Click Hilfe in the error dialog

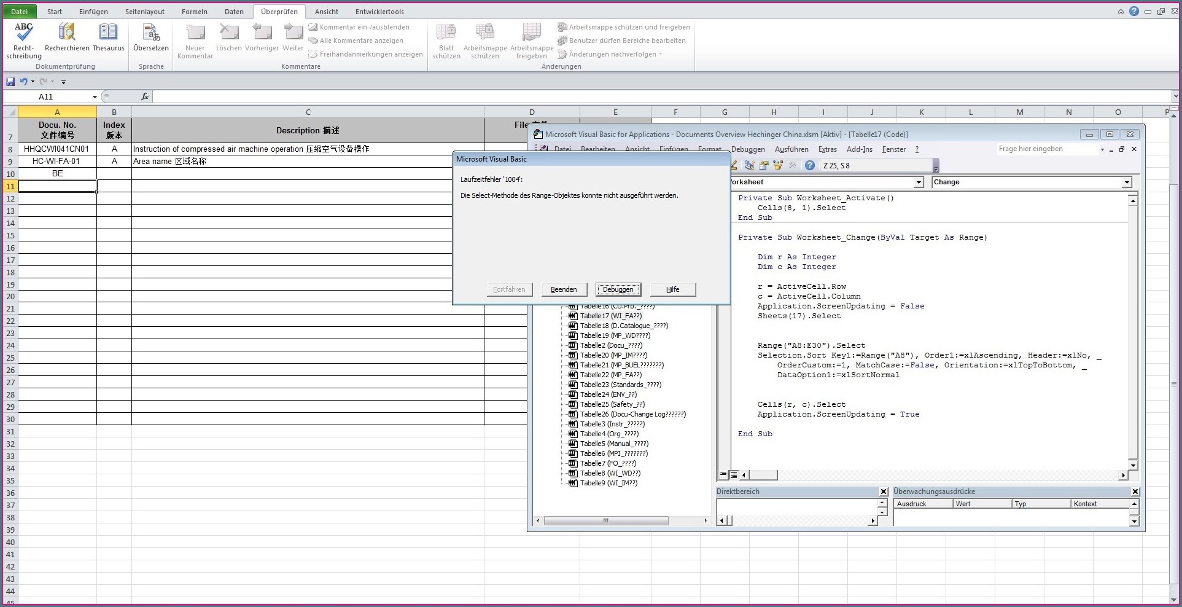(673, 289)
